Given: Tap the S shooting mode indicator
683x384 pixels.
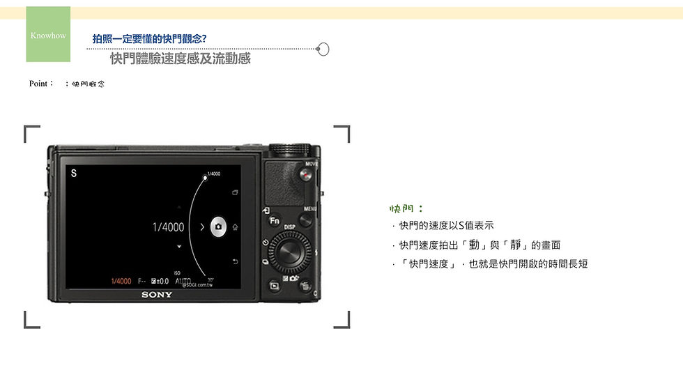Looking at the screenshot, I should 74,174.
